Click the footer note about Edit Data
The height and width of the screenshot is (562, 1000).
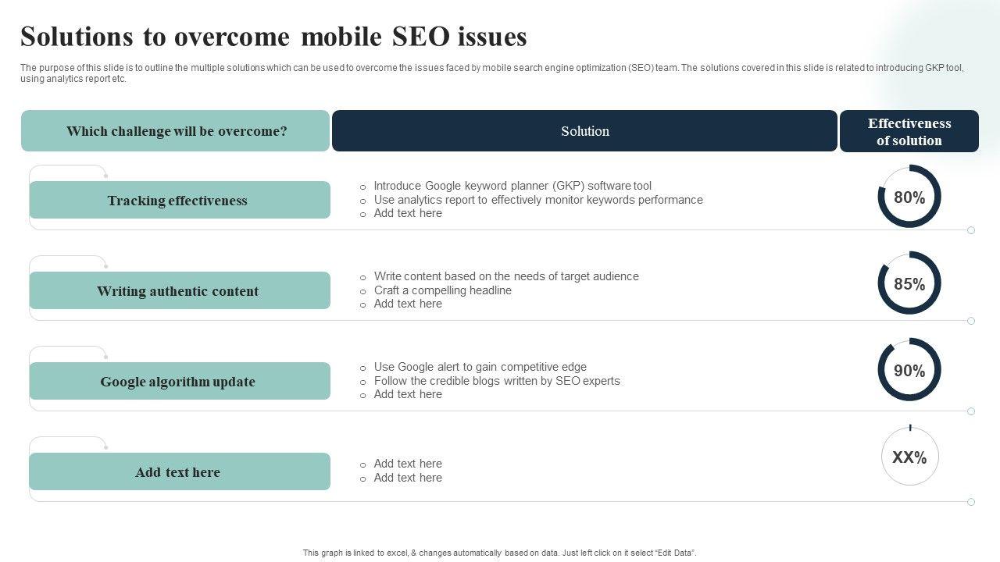499,553
